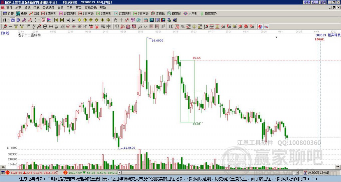Open the candlestick style dropdown arrow

pos(39,20)
